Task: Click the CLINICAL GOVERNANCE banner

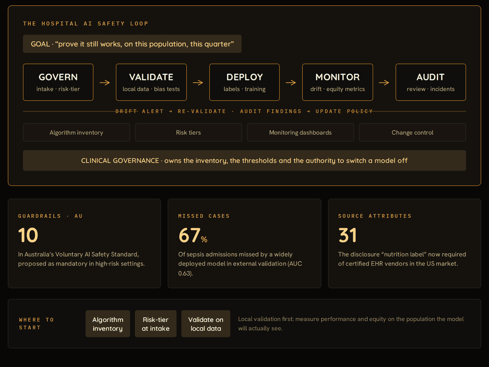Action: pos(245,160)
